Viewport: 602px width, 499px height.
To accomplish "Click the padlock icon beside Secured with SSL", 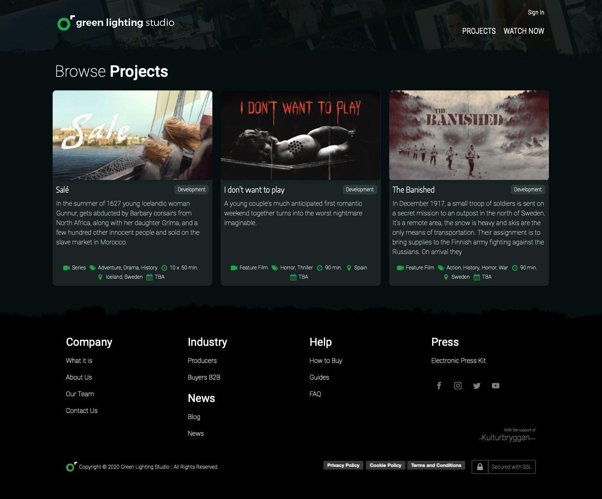I will pyautogui.click(x=480, y=467).
